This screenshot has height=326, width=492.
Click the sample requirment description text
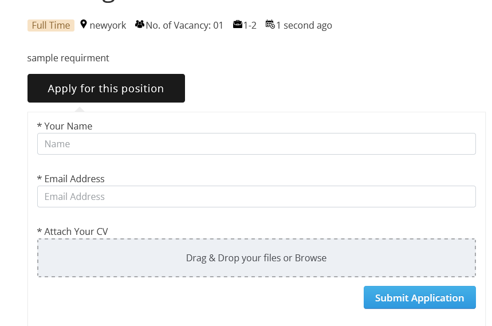68,58
